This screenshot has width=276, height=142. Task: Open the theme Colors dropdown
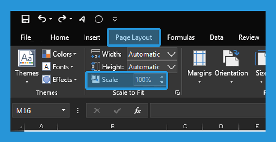coord(59,54)
